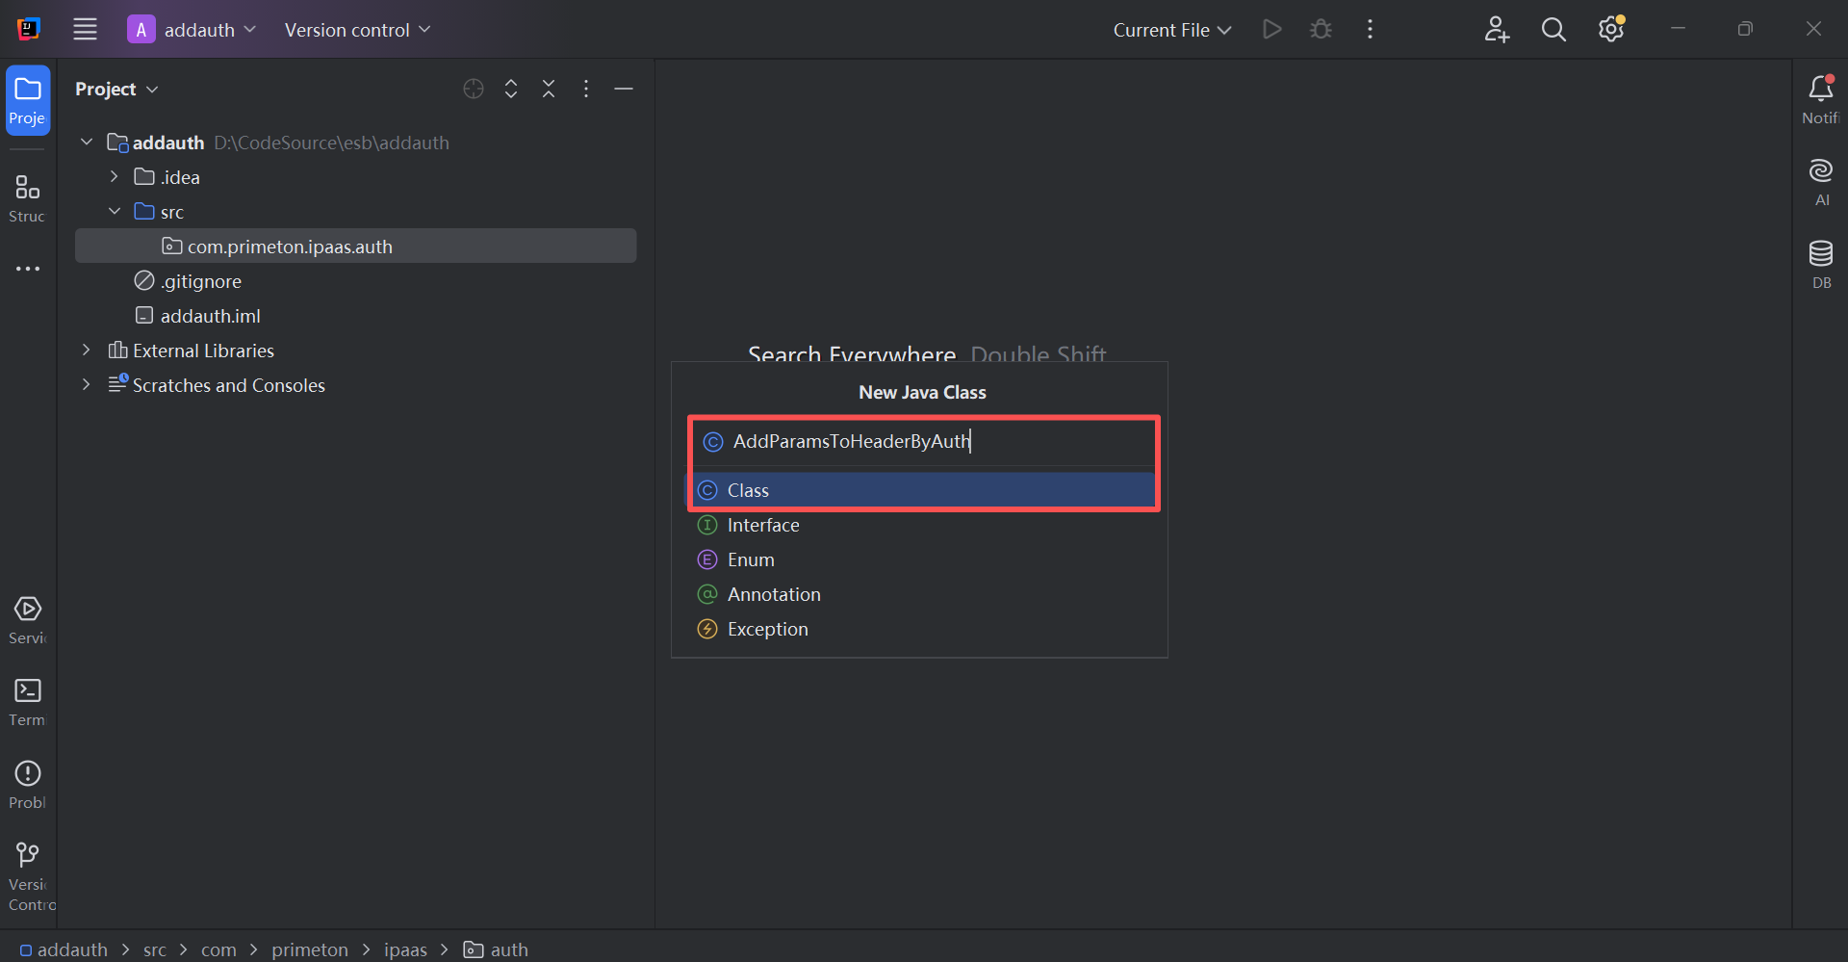Collapse all nodes in Project tree

coord(549,89)
